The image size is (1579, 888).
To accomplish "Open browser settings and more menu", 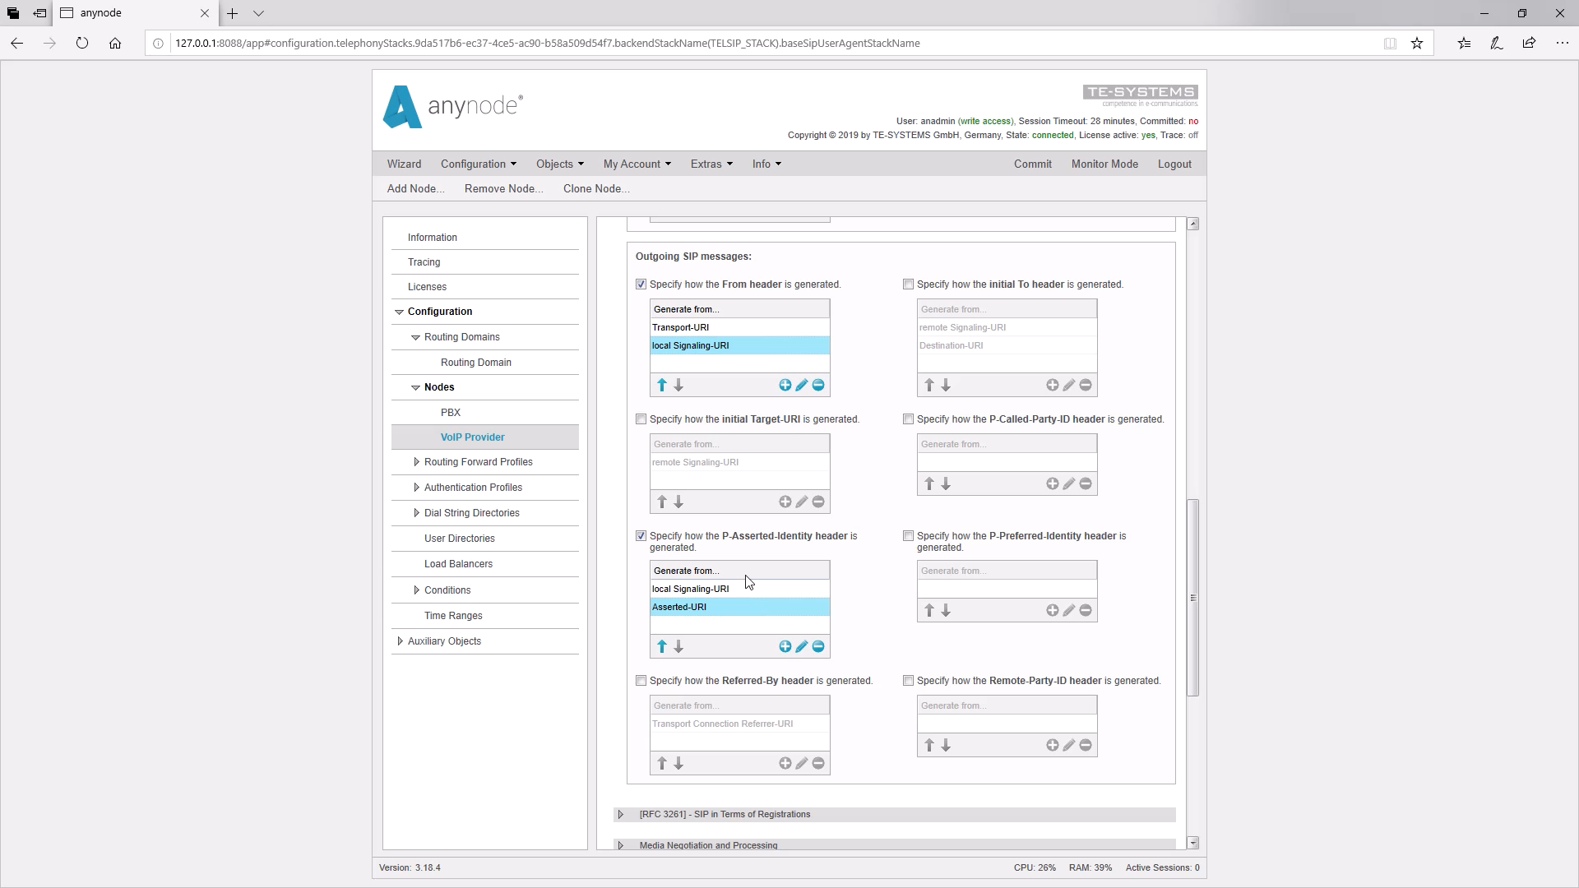I will 1562,43.
